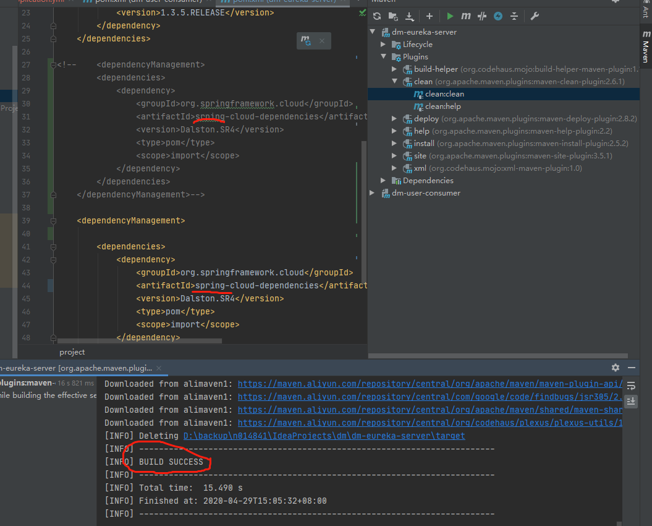Expand the help plugin node
The width and height of the screenshot is (652, 526).
click(394, 131)
